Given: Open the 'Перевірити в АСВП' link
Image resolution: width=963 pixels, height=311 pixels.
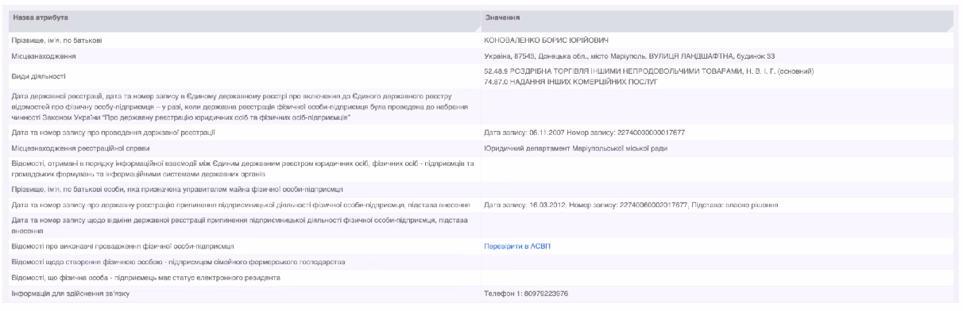Looking at the screenshot, I should click(516, 246).
